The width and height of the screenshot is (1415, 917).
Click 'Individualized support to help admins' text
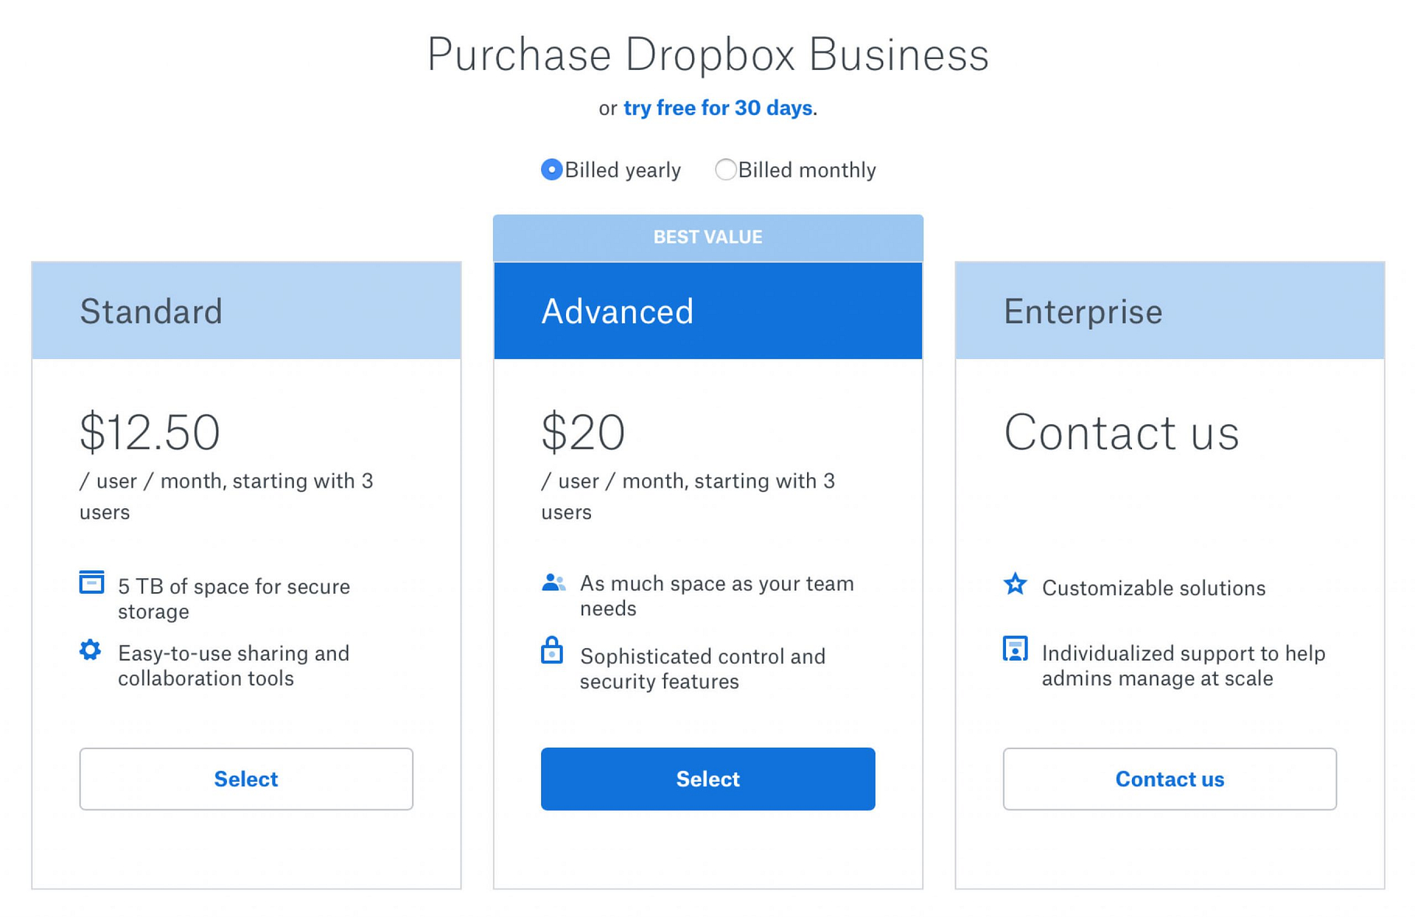tap(1184, 665)
